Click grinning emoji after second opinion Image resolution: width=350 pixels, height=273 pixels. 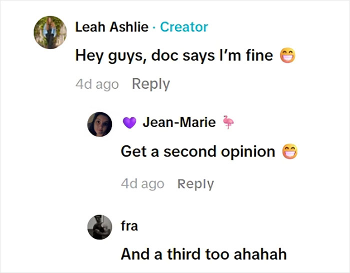[x=289, y=151]
